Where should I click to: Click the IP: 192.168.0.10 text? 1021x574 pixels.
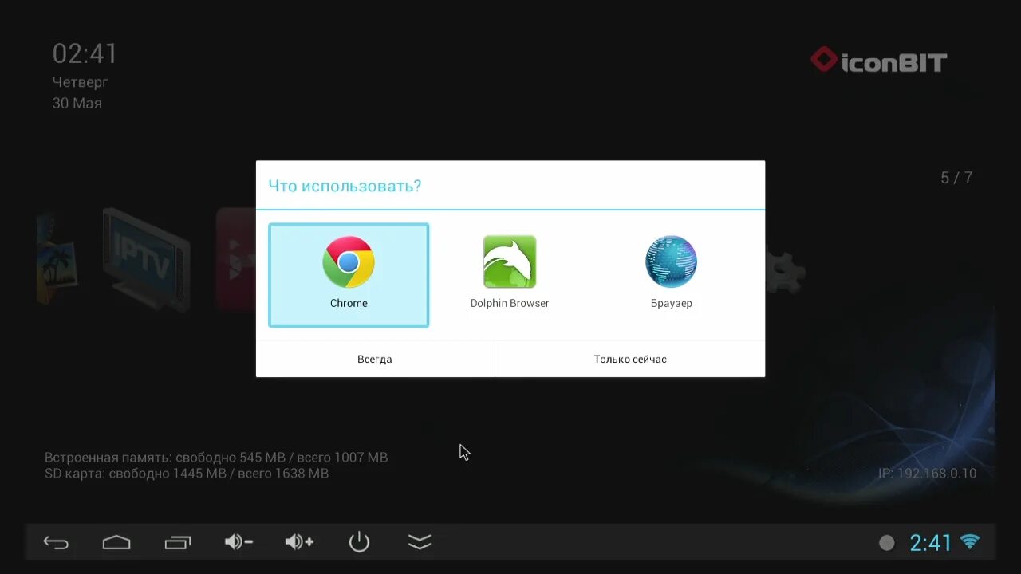927,473
